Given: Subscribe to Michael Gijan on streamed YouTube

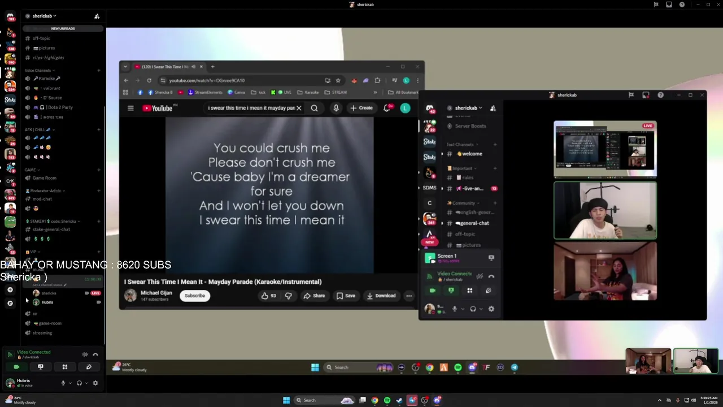Looking at the screenshot, I should coord(195,296).
